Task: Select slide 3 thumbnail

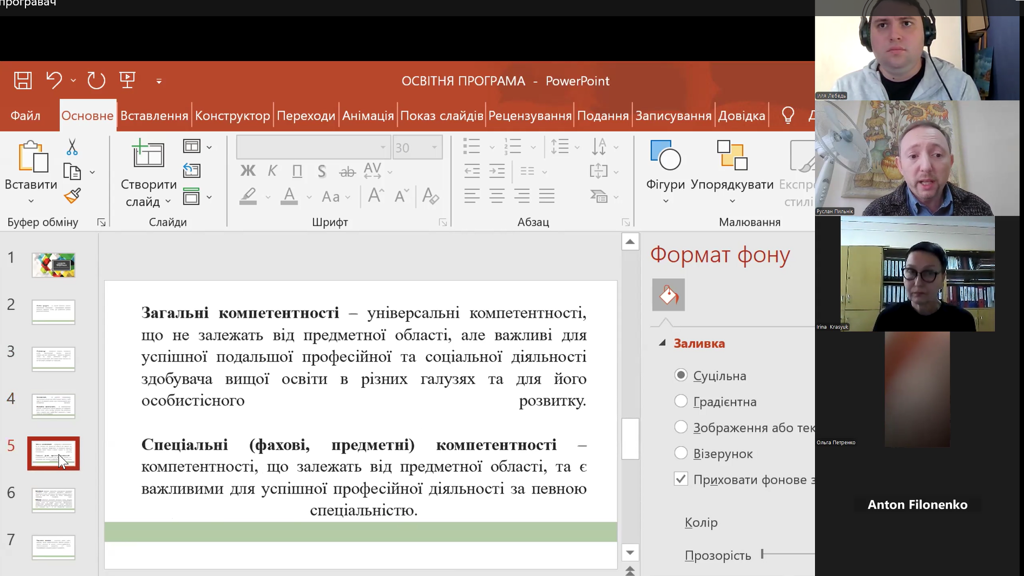Action: (53, 359)
